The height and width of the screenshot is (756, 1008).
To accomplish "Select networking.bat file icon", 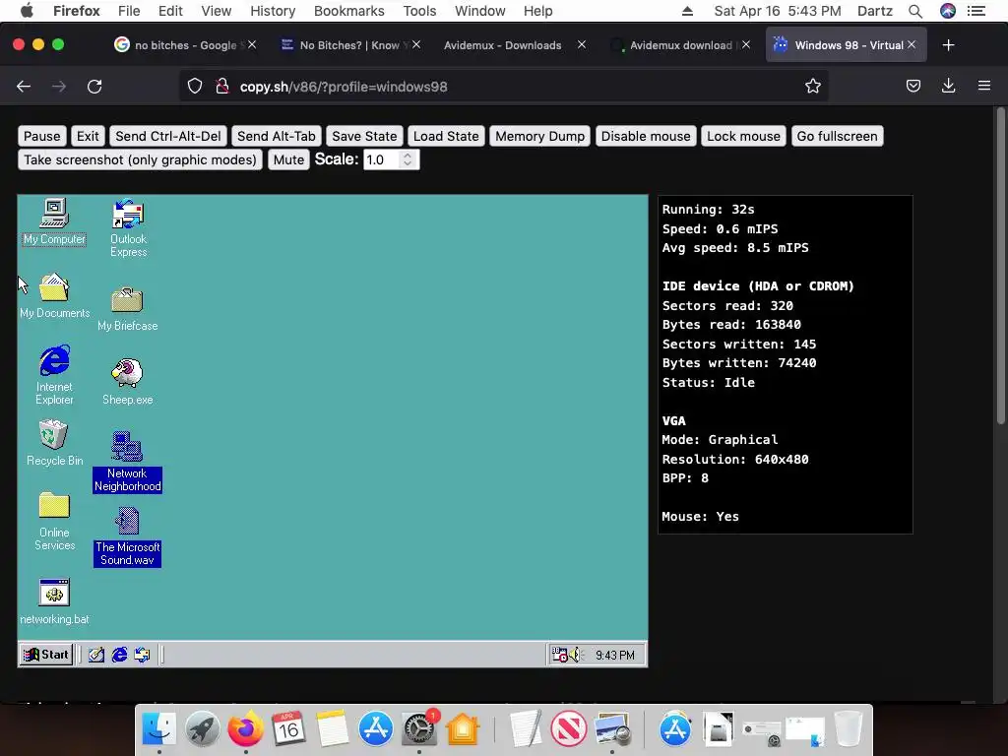I will [55, 601].
